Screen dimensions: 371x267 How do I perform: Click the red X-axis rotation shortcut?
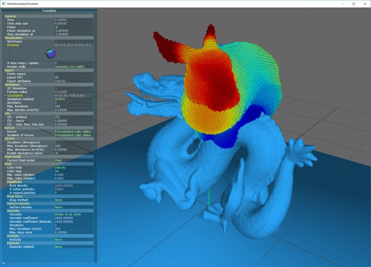(x=91, y=53)
